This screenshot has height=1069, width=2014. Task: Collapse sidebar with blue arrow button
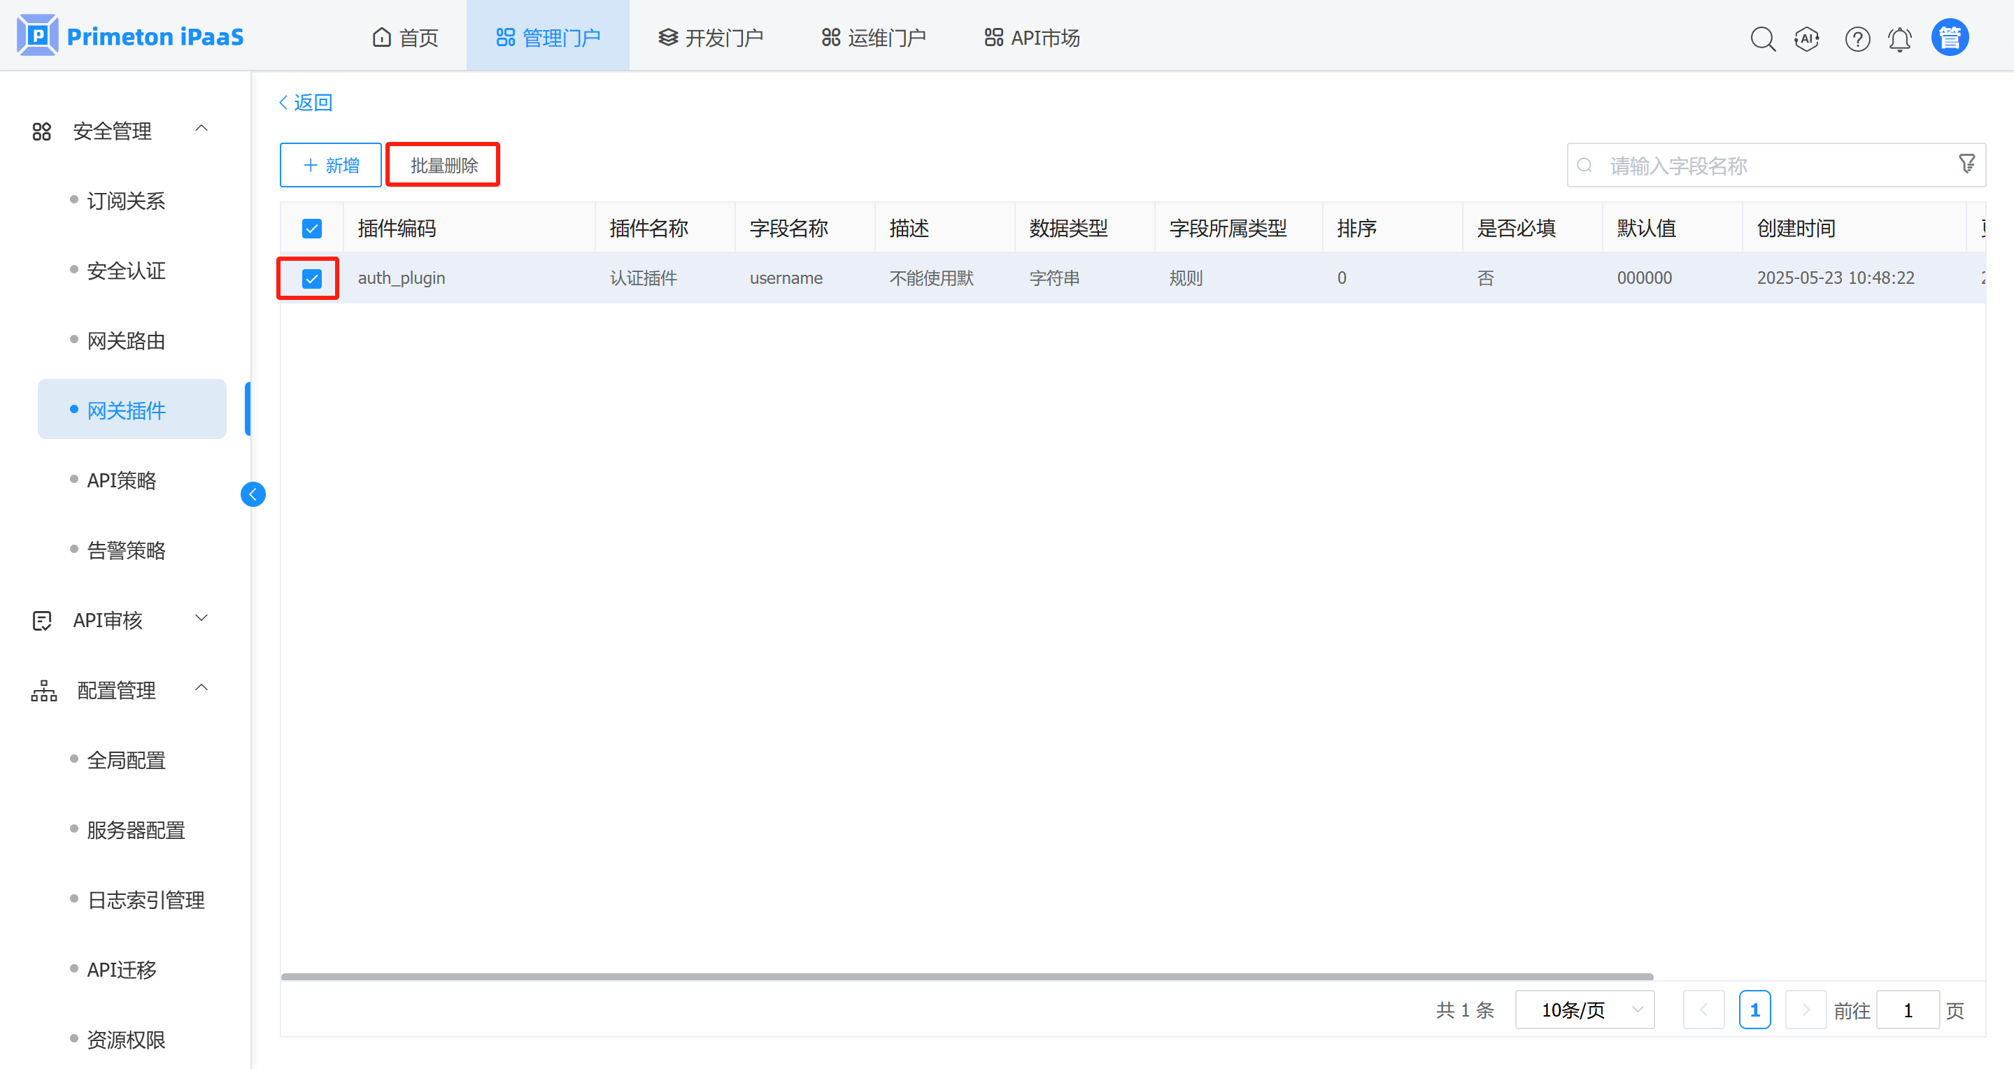tap(253, 494)
